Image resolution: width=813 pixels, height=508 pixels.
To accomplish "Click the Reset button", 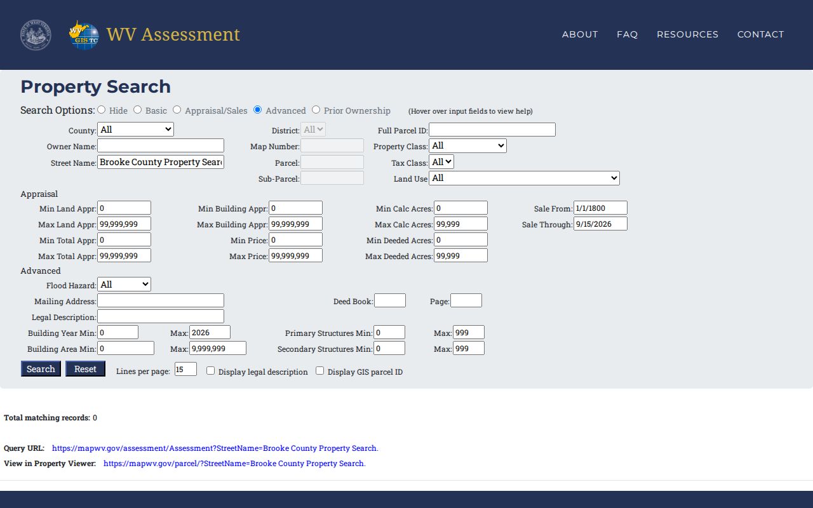I will [x=85, y=369].
